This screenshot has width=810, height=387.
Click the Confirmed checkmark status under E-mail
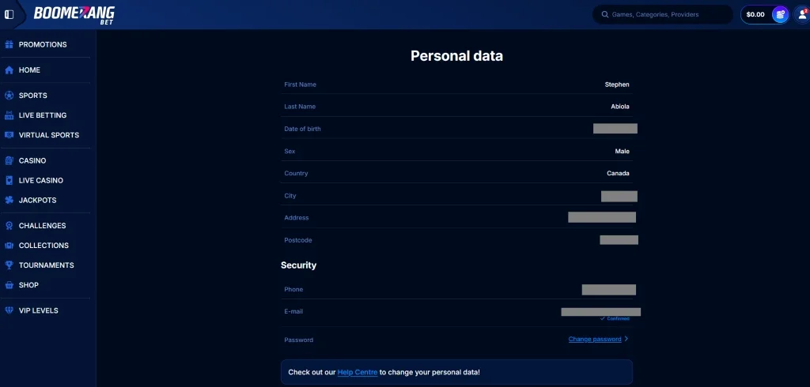615,319
